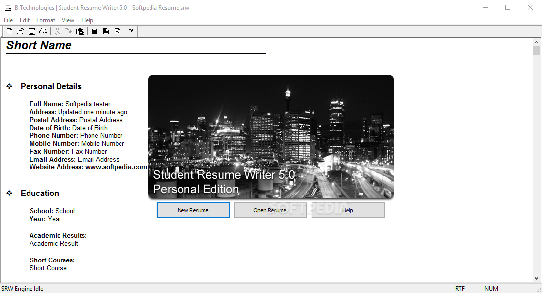542x293 pixels.
Task: Click the Date of Birth line
Action: (x=68, y=128)
